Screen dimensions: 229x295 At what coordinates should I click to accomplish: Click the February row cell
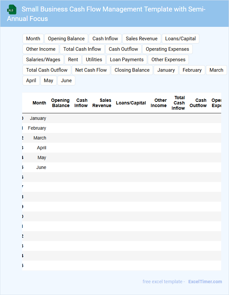pyautogui.click(x=37, y=128)
